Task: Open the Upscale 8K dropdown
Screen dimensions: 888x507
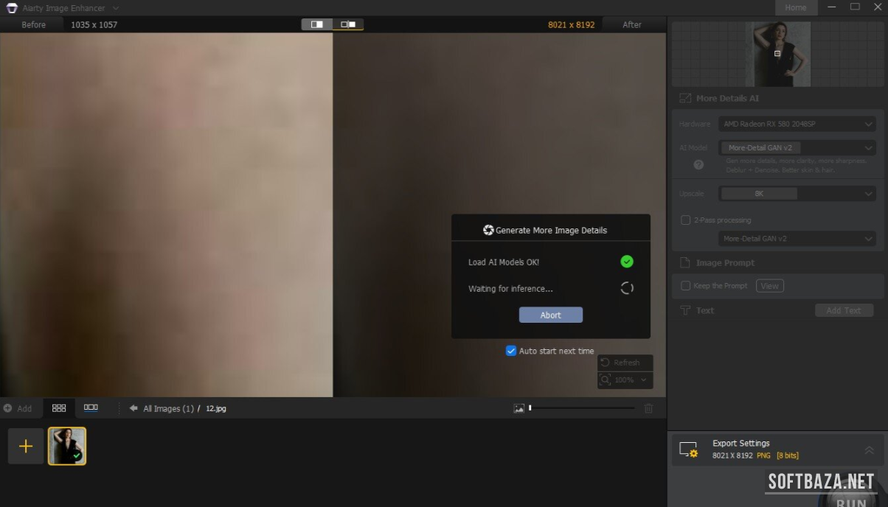Action: point(797,194)
